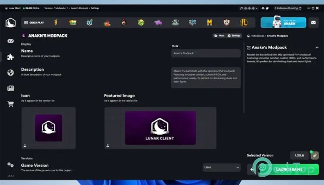Click into the Description text area
This screenshot has height=185, width=324.
(206, 78)
